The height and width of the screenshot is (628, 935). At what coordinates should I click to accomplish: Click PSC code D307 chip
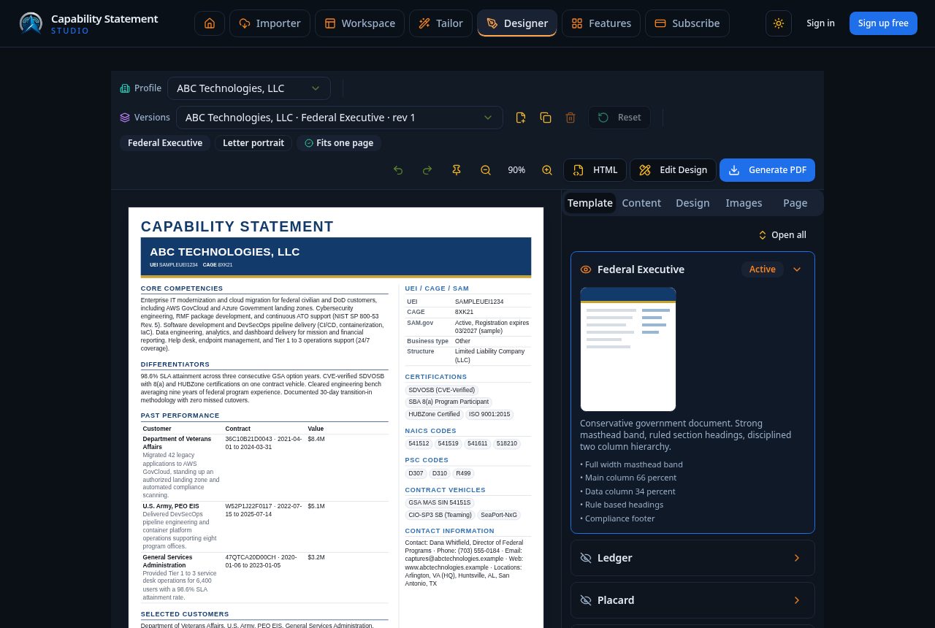pos(415,474)
